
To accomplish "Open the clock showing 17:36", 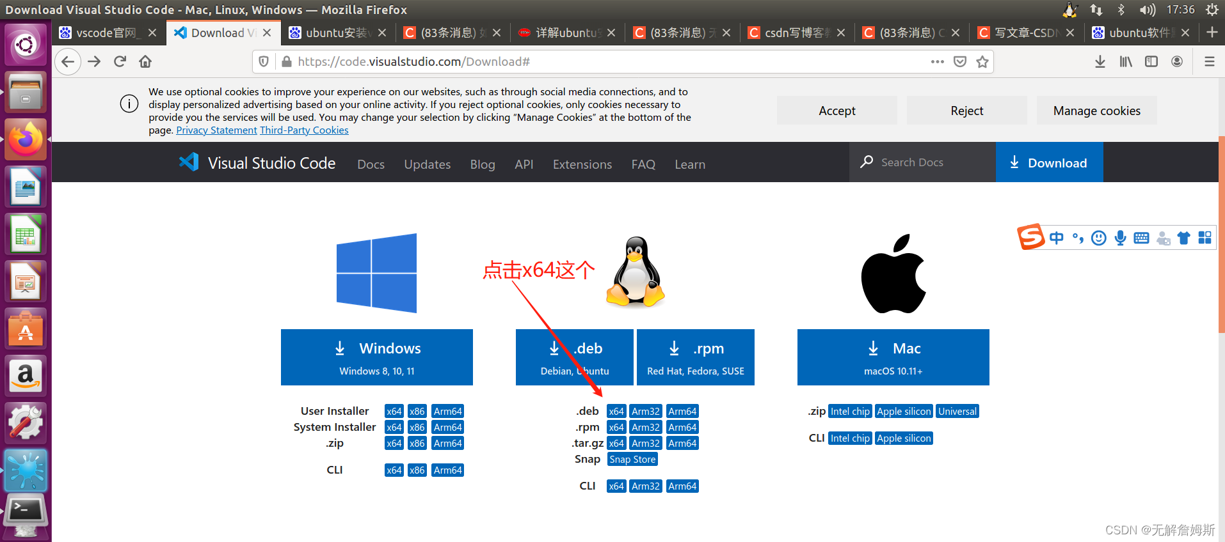I will (1180, 10).
